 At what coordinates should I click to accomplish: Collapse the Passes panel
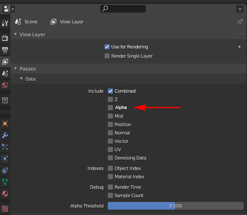click(x=15, y=68)
